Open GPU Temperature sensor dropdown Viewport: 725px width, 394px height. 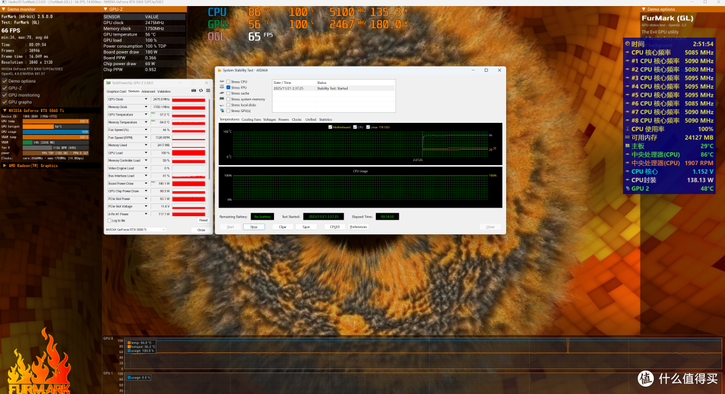click(146, 115)
